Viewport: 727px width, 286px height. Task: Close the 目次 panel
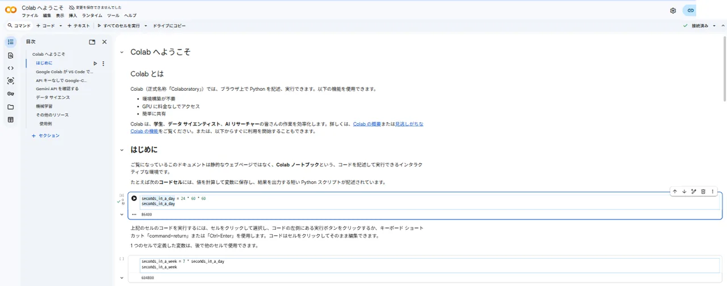click(x=105, y=42)
